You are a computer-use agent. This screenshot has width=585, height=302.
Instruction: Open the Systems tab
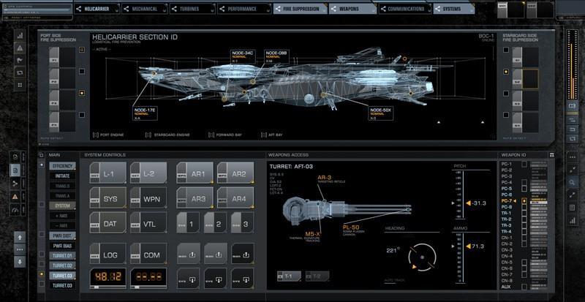click(x=453, y=9)
